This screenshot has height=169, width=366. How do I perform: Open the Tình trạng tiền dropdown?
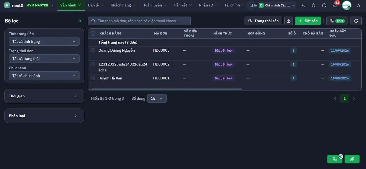pyautogui.click(x=44, y=41)
